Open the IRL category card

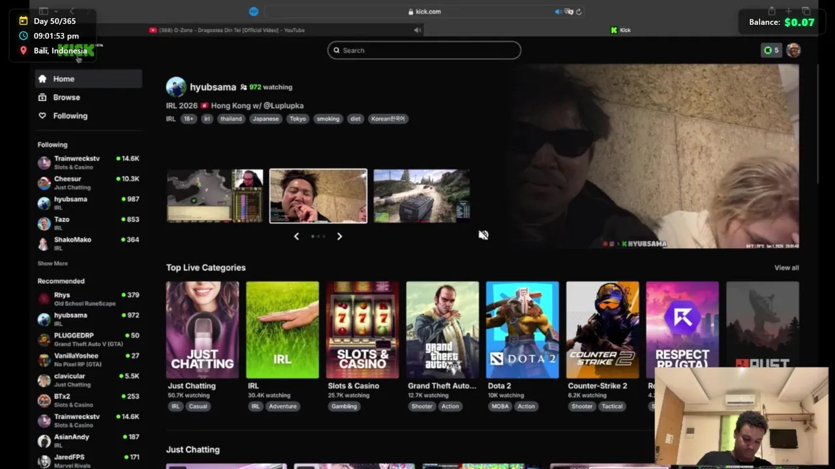282,330
